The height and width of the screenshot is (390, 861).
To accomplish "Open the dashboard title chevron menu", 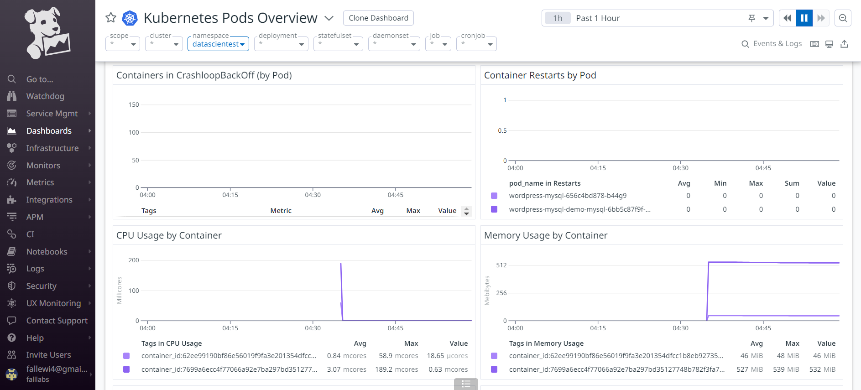I will pyautogui.click(x=329, y=18).
